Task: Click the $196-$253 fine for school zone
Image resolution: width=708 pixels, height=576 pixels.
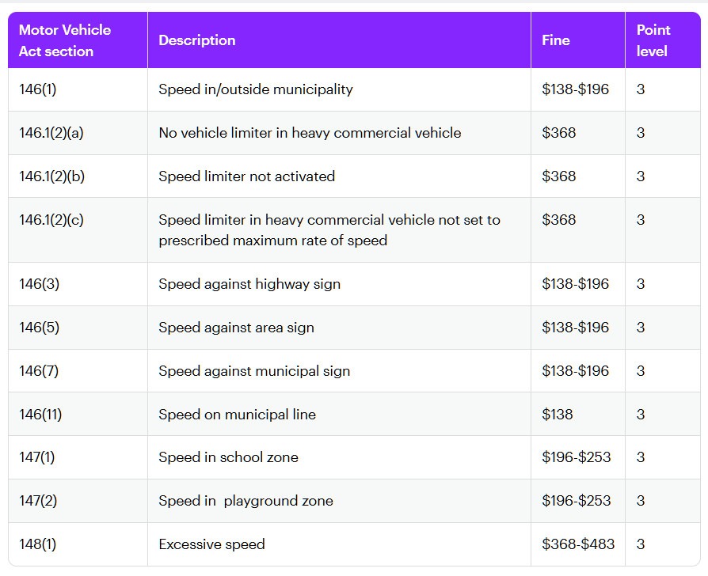Action: pyautogui.click(x=577, y=457)
